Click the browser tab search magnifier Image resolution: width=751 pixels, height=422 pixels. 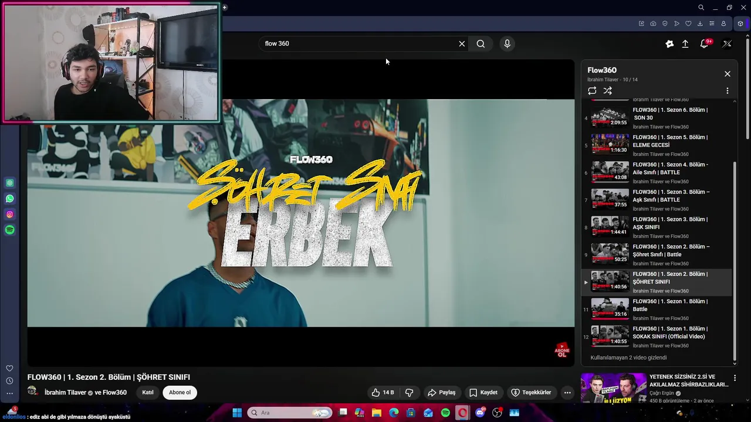(701, 8)
